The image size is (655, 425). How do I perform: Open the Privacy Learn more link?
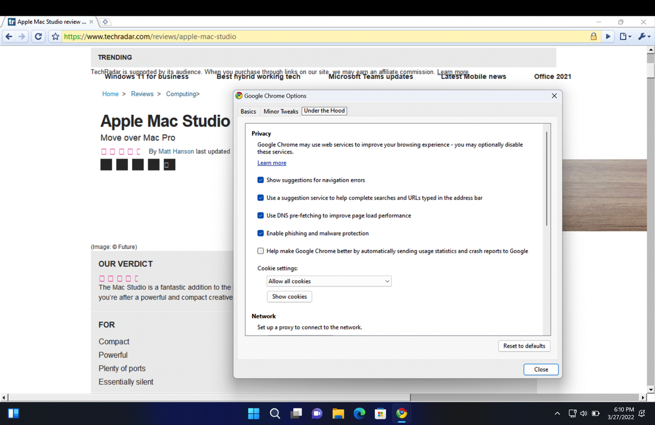pyautogui.click(x=272, y=163)
